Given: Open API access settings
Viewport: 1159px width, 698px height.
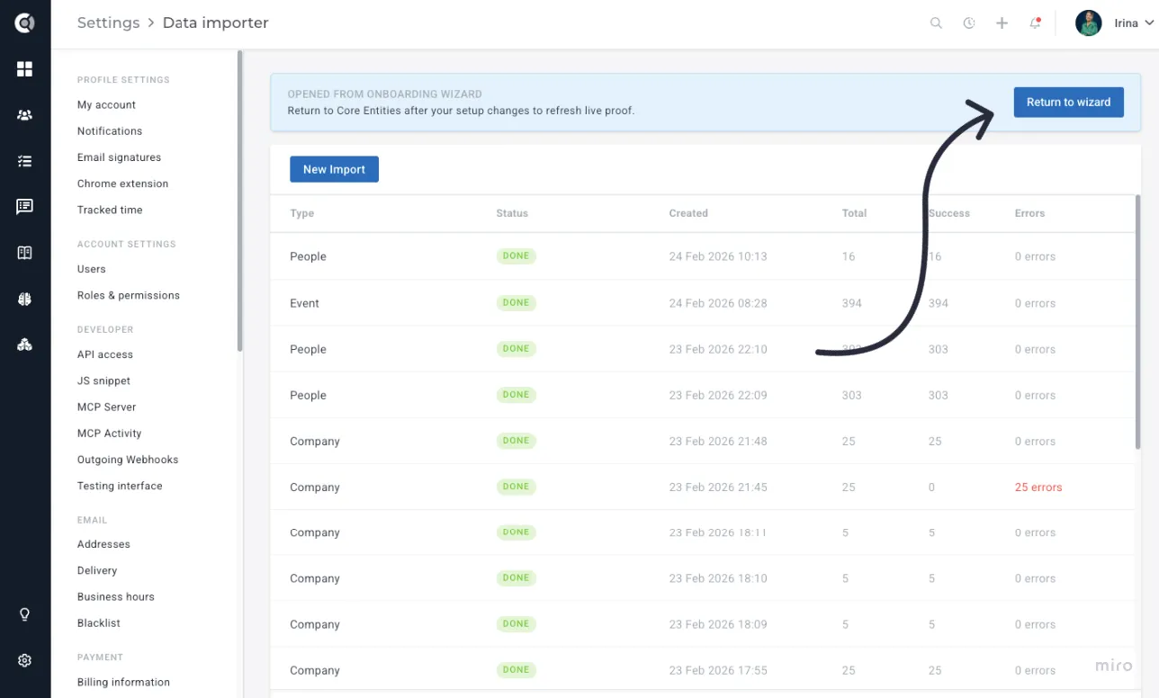Looking at the screenshot, I should click(x=105, y=354).
